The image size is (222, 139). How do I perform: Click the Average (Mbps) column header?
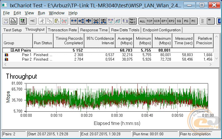point(124,41)
